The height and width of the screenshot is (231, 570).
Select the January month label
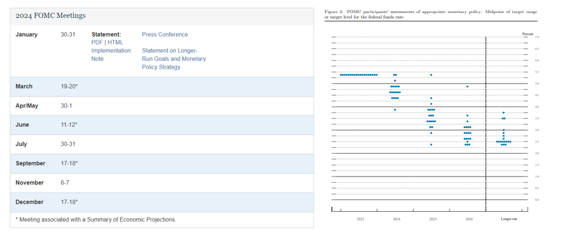pos(27,35)
